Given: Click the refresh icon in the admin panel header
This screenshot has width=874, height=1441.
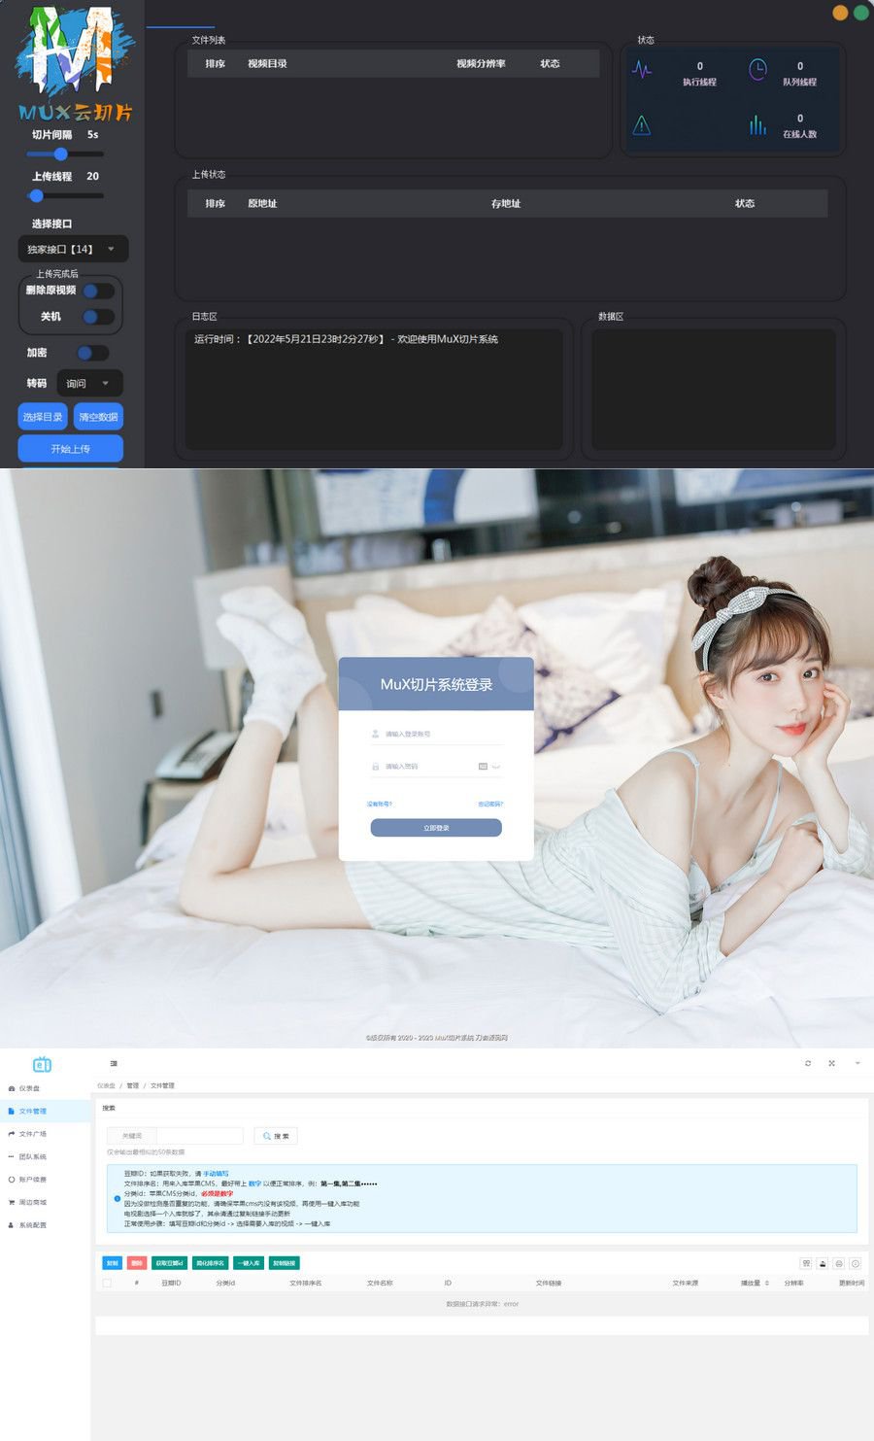Looking at the screenshot, I should pos(808,1062).
